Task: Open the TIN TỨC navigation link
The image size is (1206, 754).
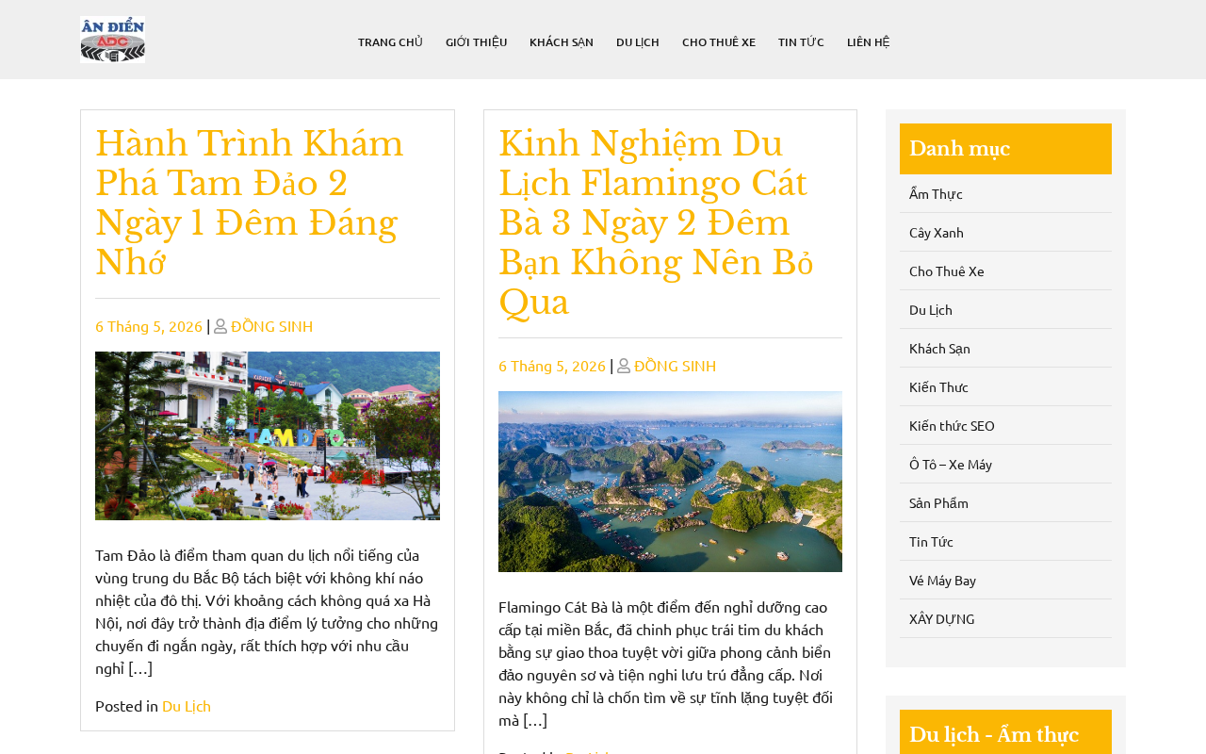Action: (801, 41)
